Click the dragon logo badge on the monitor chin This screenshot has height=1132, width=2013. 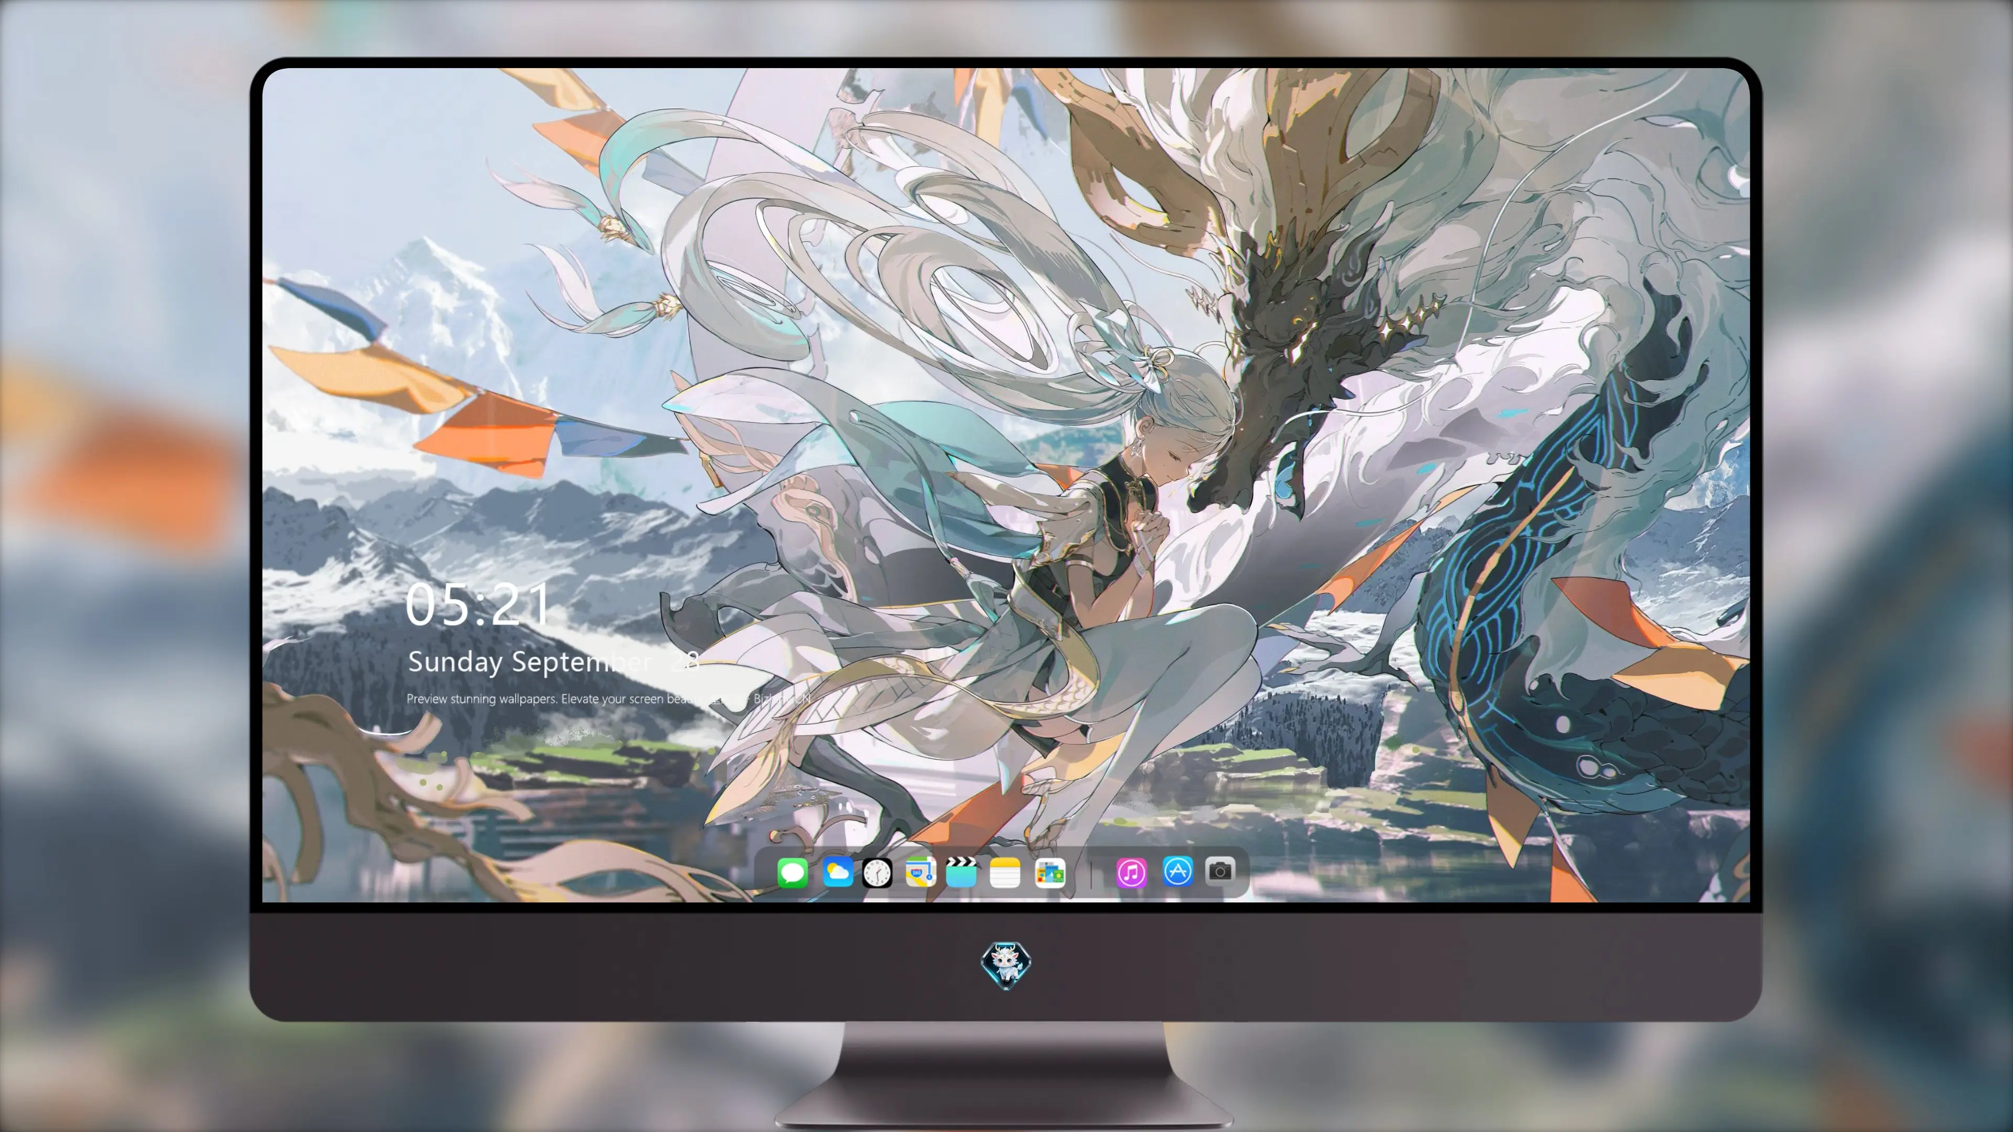[x=1006, y=964]
